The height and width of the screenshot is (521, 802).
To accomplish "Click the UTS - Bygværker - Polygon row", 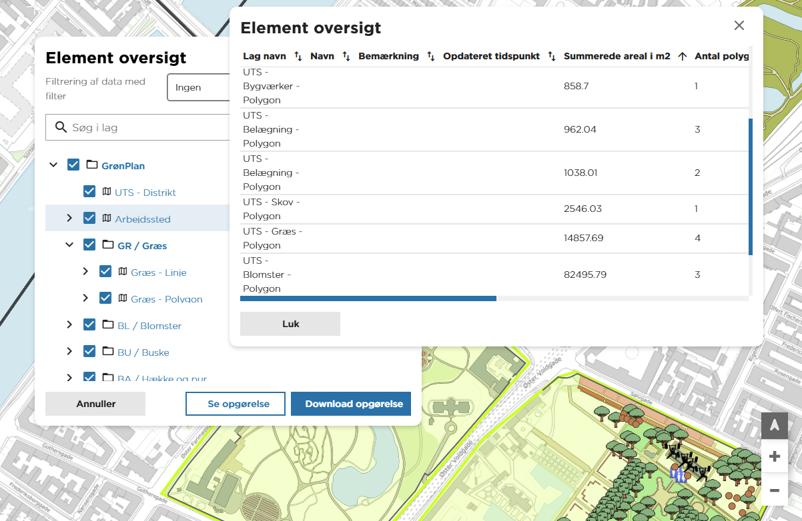I will pyautogui.click(x=494, y=87).
